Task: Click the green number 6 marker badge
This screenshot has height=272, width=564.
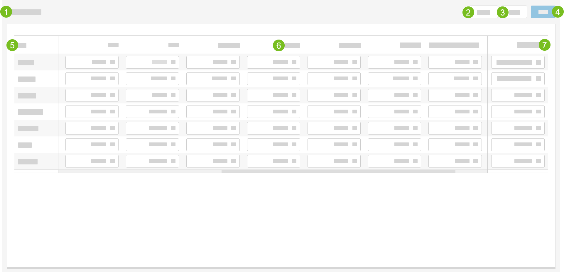Action: (278, 45)
